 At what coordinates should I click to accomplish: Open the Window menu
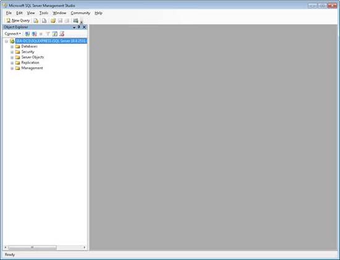coord(59,13)
